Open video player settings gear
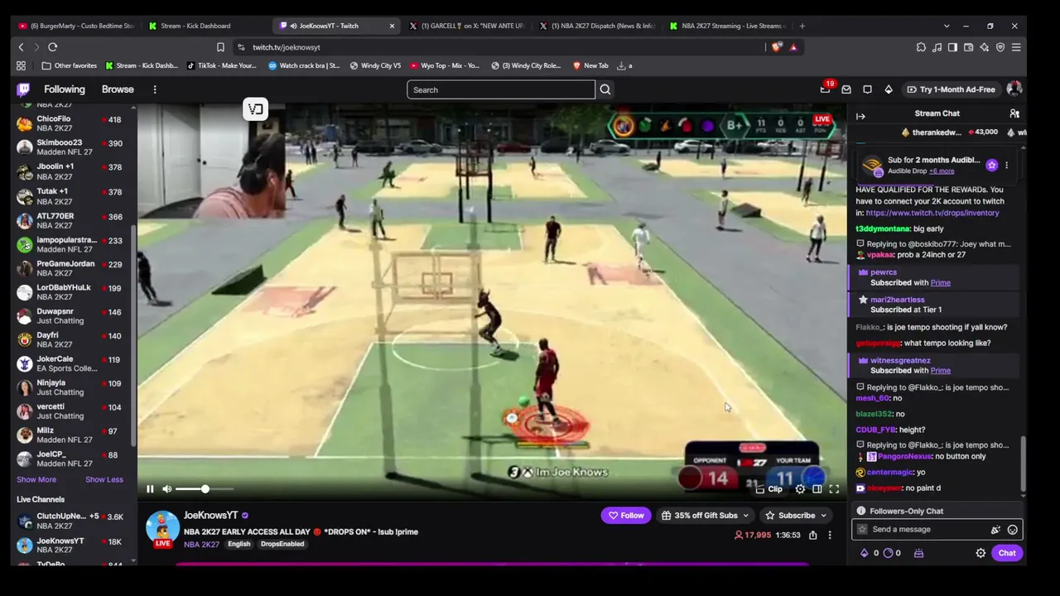Image resolution: width=1060 pixels, height=596 pixels. 800,489
